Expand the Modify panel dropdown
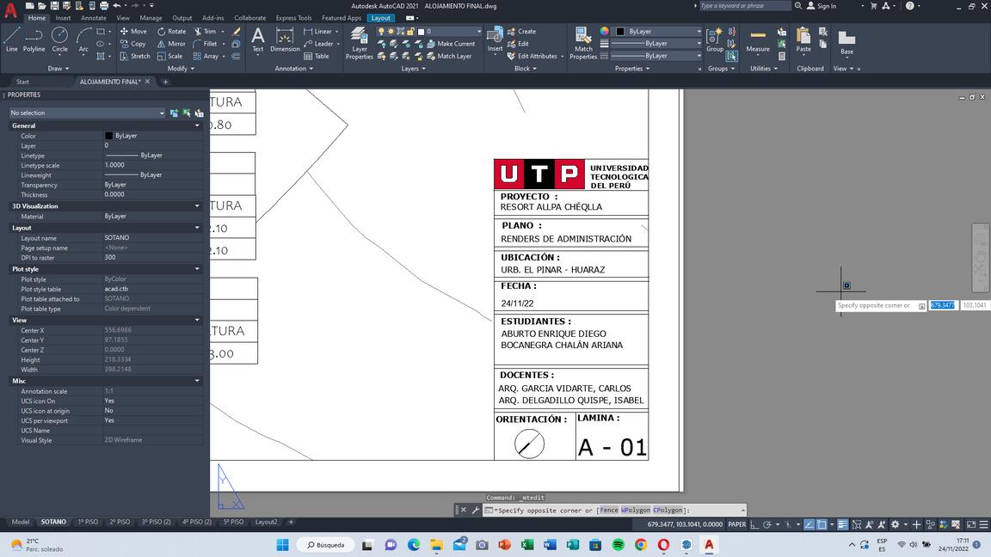 (180, 68)
